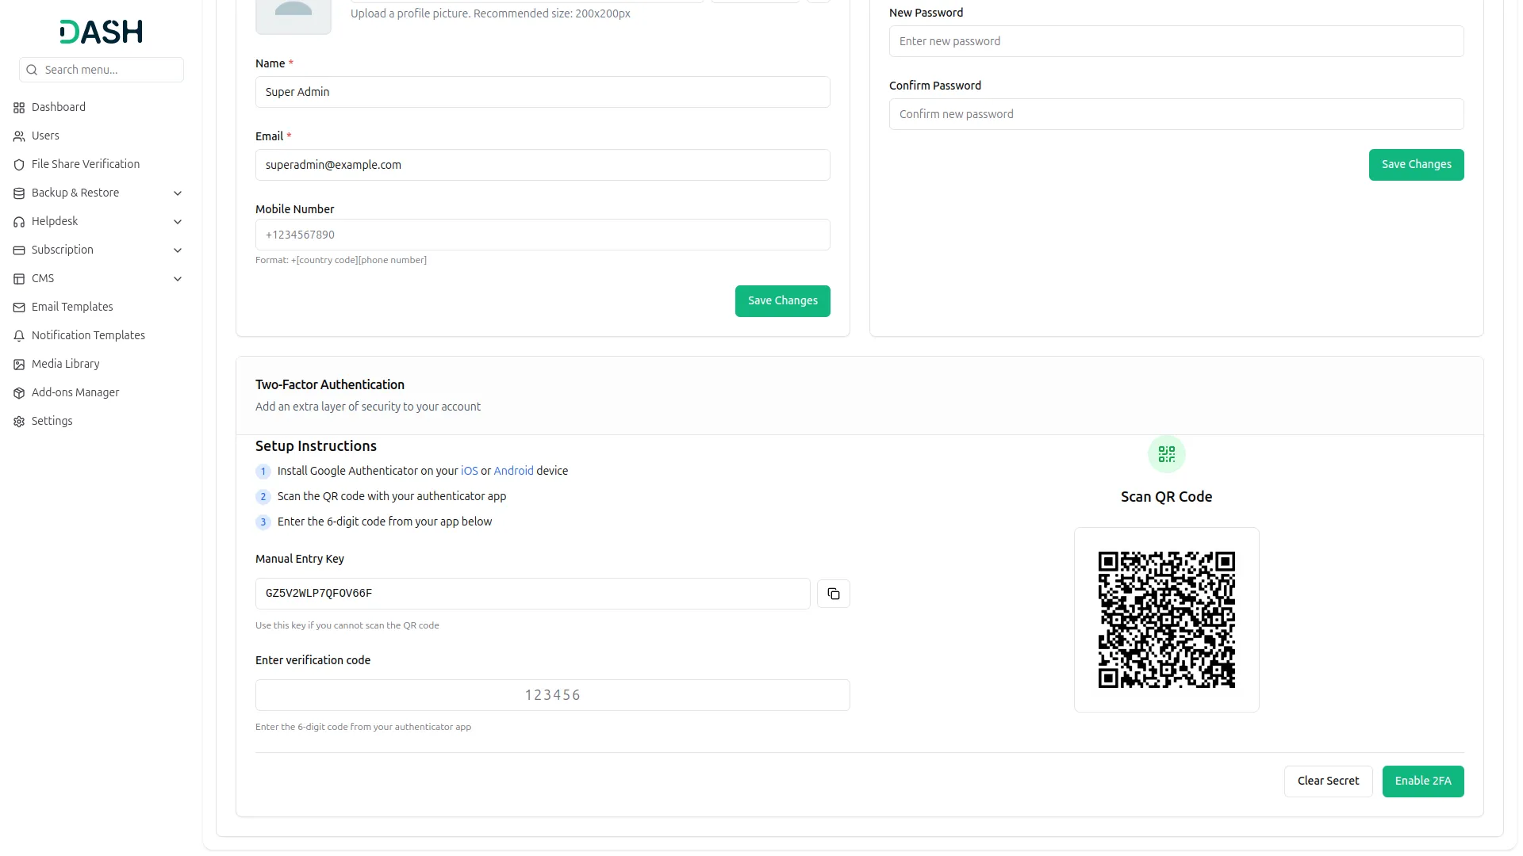Expand the Helpdesk section
The width and height of the screenshot is (1523, 856).
point(178,221)
